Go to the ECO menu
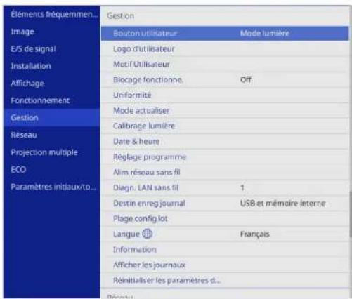This screenshot has width=352, height=299. pyautogui.click(x=18, y=169)
